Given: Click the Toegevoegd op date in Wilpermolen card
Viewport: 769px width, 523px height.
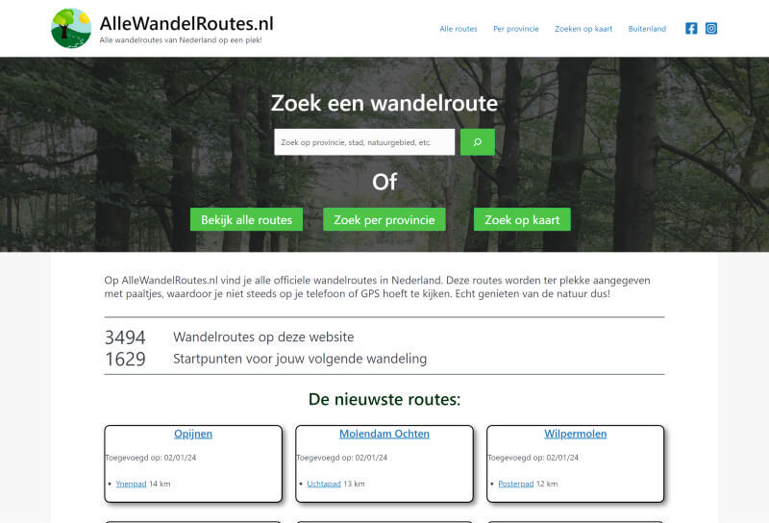Looking at the screenshot, I should 533,458.
